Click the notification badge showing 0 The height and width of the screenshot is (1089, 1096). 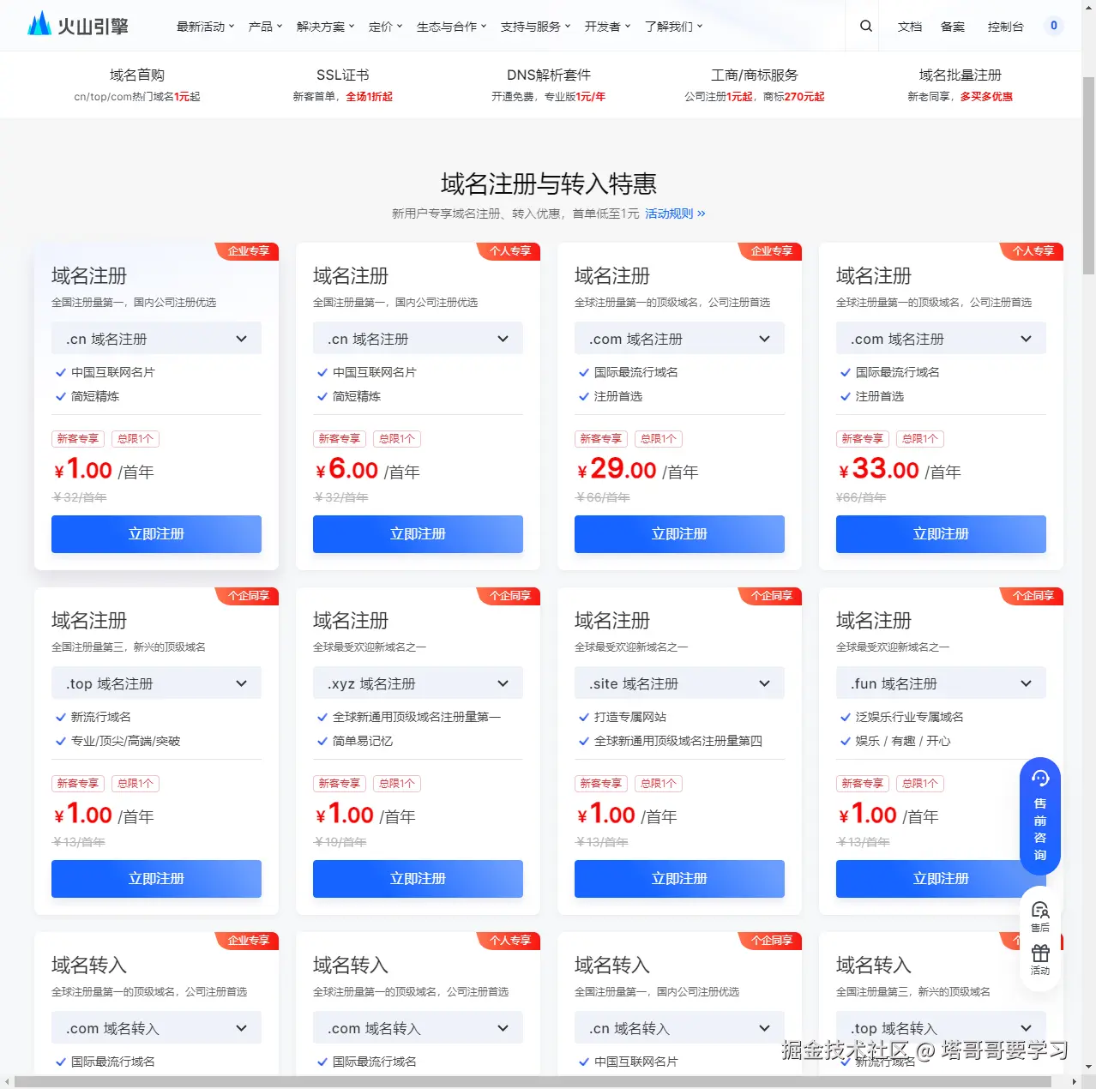1054,26
